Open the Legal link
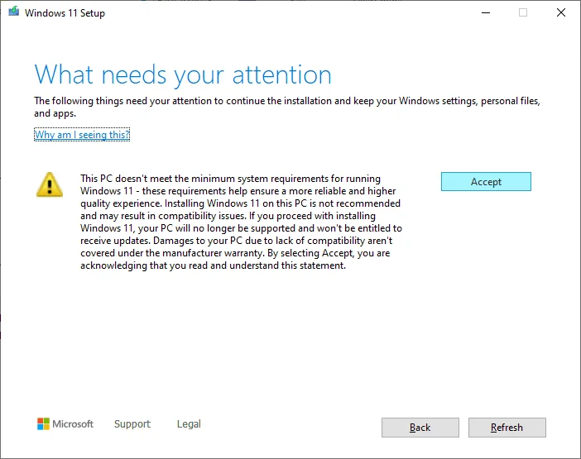Screen dimensions: 581x459 pos(189,423)
